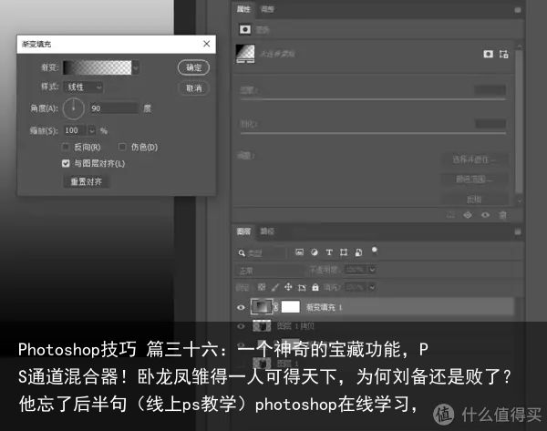The image size is (547, 431).
Task: Enable the 仿色(D) checkbox
Action: [122, 147]
